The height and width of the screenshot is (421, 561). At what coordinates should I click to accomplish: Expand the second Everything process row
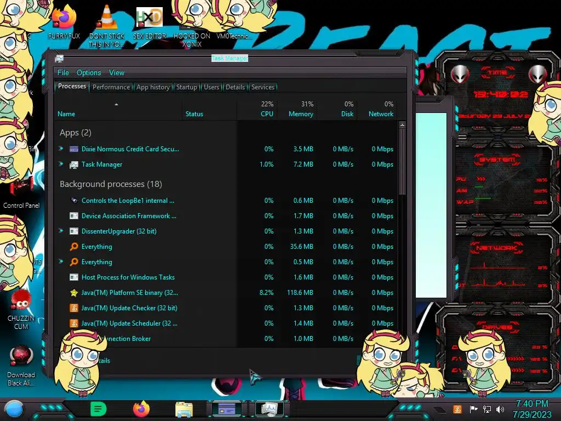coord(61,261)
